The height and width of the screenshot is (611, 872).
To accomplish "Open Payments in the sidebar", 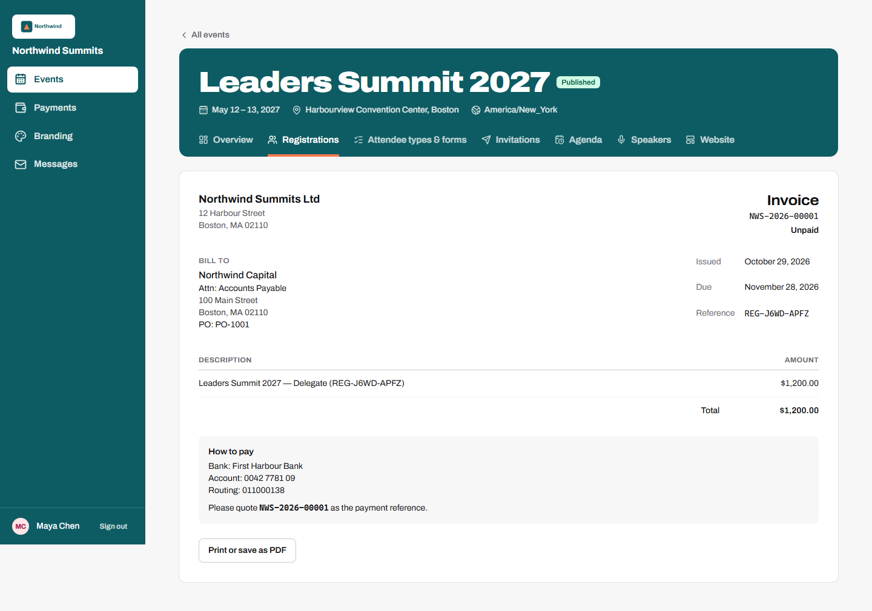I will click(73, 108).
